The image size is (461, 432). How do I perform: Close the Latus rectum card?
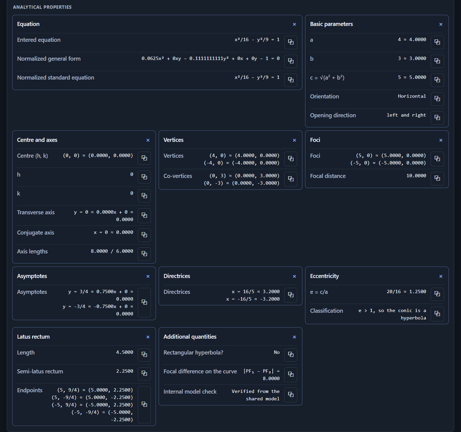148,337
